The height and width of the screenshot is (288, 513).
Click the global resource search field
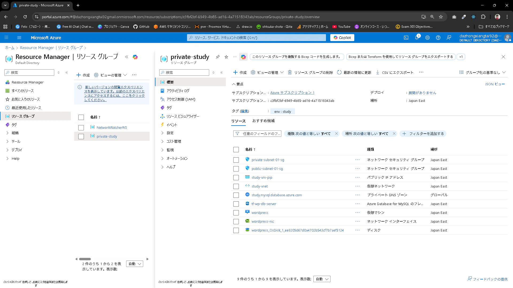256,38
